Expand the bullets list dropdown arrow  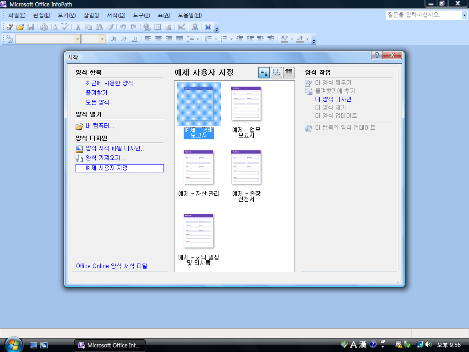(x=231, y=39)
